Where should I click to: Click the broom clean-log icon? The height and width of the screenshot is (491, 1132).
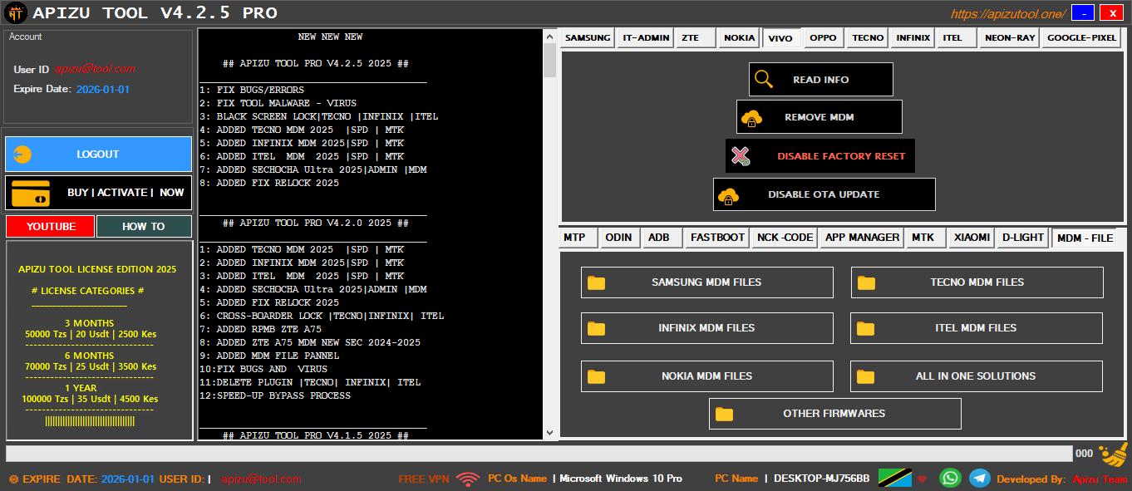[x=1113, y=455]
